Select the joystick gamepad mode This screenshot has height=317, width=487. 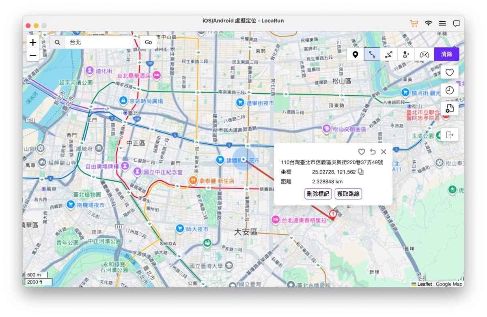pyautogui.click(x=424, y=54)
